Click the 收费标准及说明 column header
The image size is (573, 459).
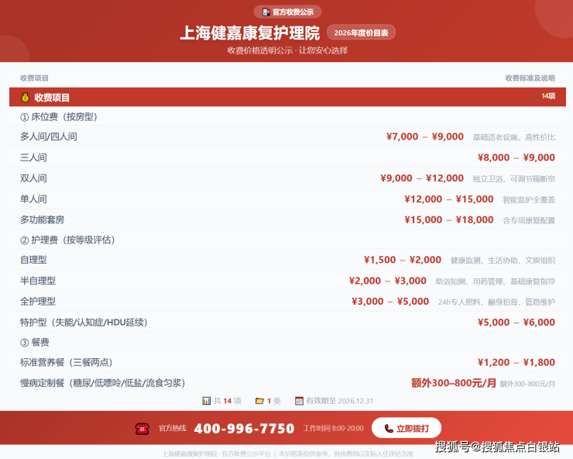pos(530,78)
